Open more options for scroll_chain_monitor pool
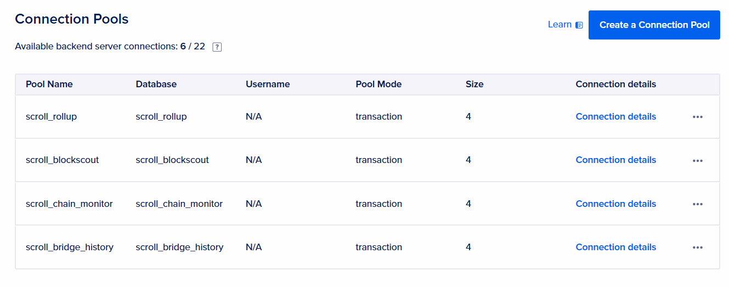The width and height of the screenshot is (729, 287). pos(697,204)
